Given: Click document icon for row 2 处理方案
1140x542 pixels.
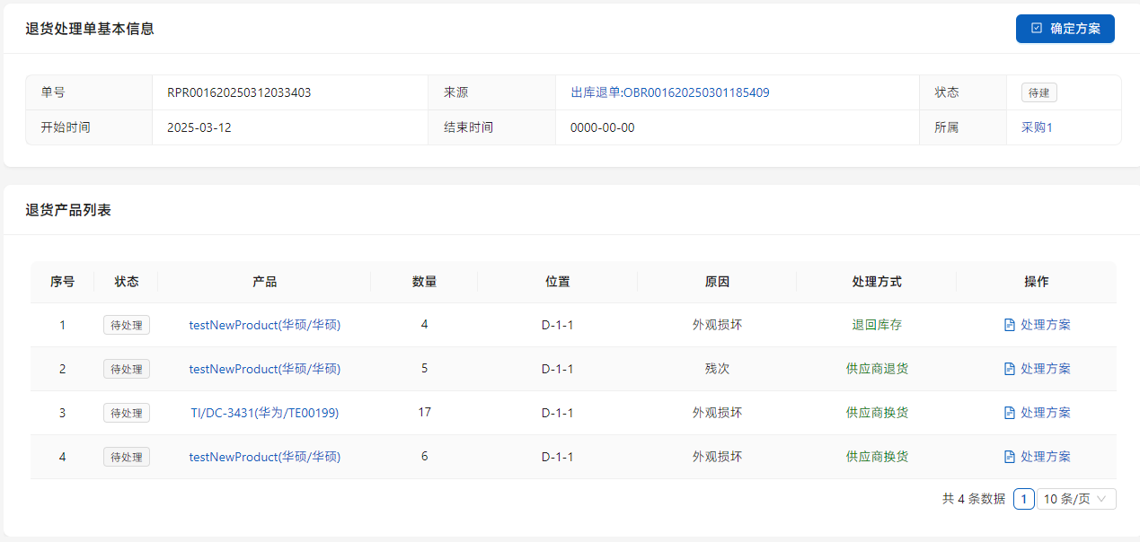Looking at the screenshot, I should [x=1009, y=369].
